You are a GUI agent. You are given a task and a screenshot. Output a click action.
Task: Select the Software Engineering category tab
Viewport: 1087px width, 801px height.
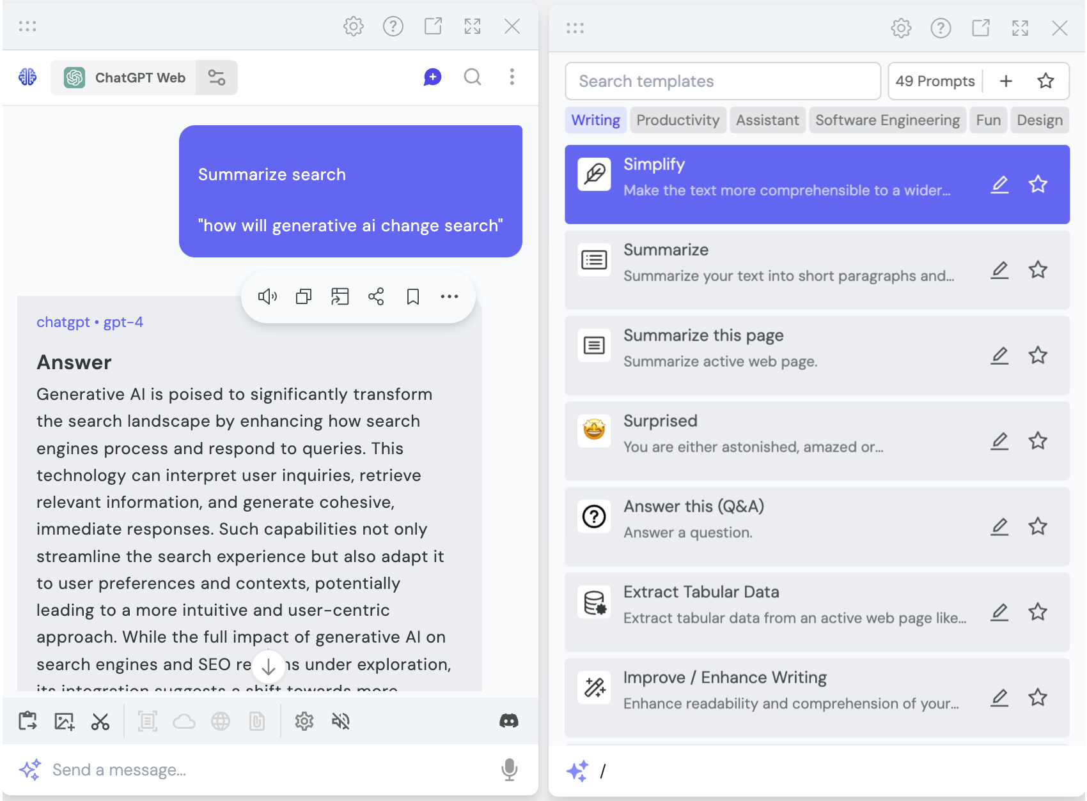coord(888,120)
